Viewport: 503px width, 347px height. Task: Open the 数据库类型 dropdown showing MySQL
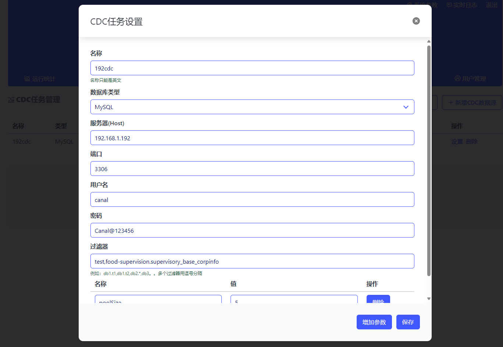tap(252, 107)
